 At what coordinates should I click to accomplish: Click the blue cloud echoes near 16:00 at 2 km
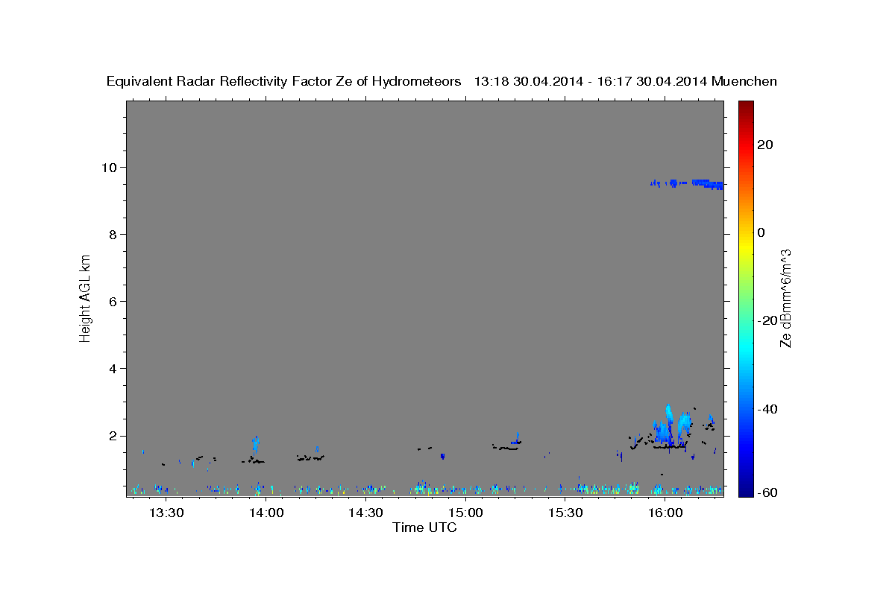(671, 428)
